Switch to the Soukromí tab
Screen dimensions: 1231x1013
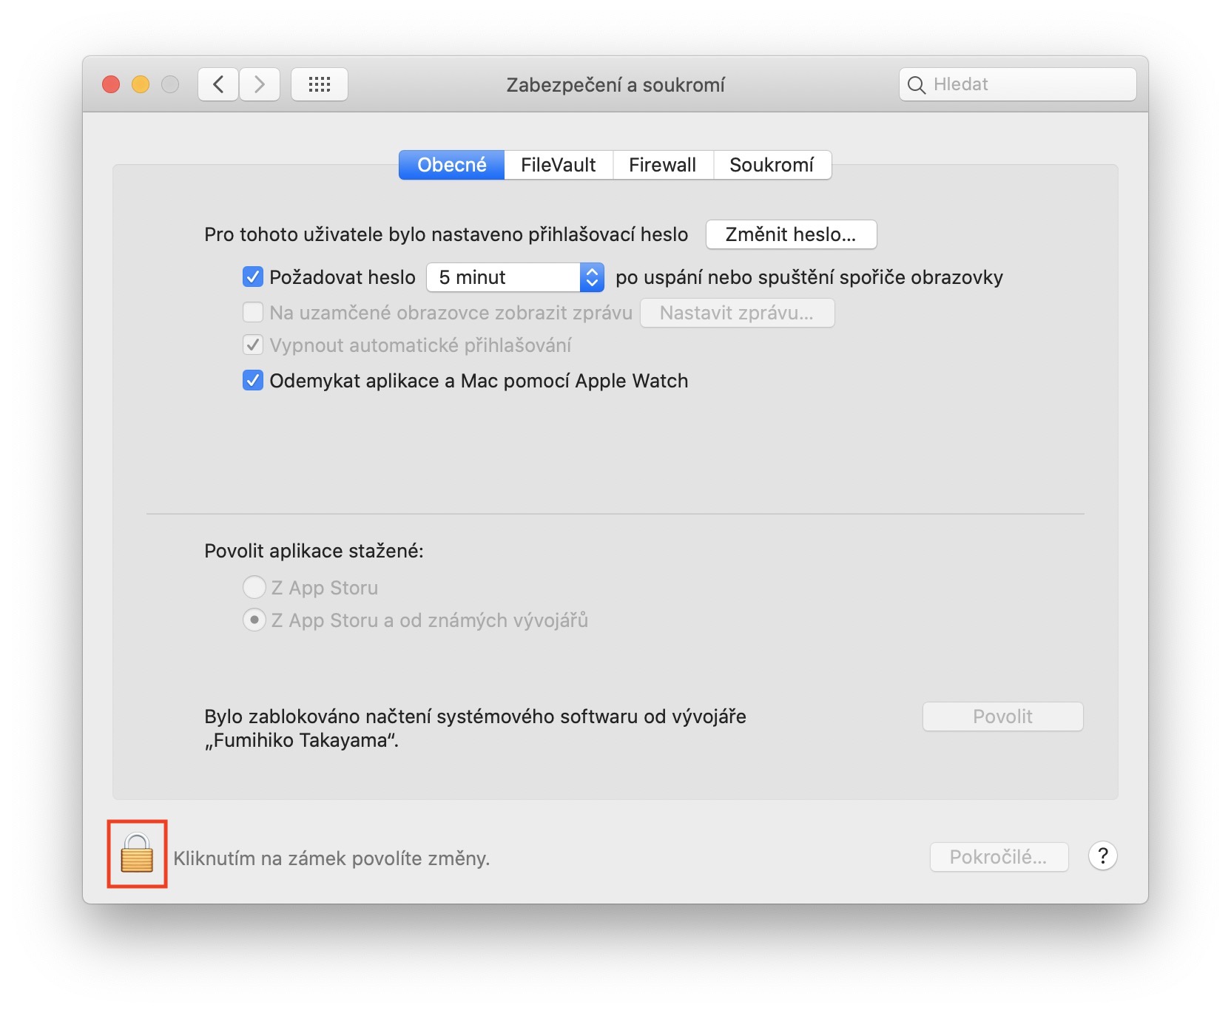click(772, 165)
